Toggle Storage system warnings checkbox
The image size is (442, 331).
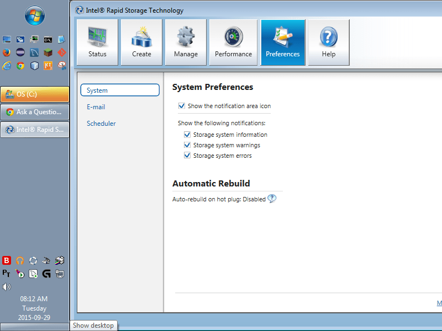[x=187, y=145]
